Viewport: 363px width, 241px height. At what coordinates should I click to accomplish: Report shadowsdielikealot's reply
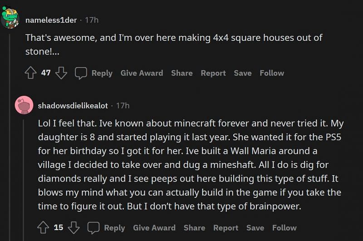pos(226,228)
